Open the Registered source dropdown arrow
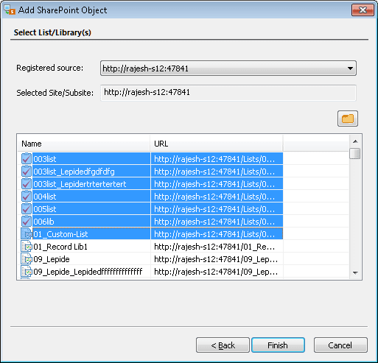Screen dimensions: 378x363 pos(350,68)
